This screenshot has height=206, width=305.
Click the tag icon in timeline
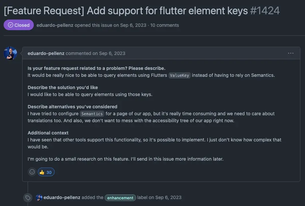coord(28,198)
